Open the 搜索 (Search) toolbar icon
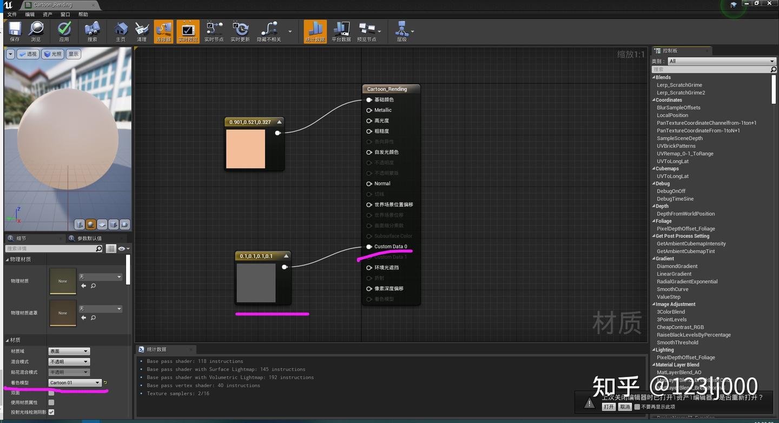This screenshot has width=779, height=423. click(x=93, y=31)
